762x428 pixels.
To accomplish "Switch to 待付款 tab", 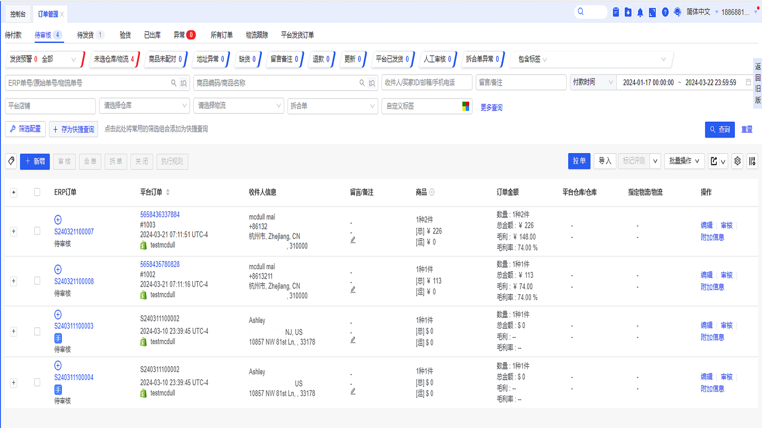I will click(13, 35).
